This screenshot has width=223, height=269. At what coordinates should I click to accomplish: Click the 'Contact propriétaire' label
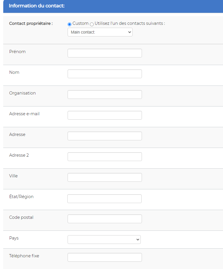tap(31, 24)
